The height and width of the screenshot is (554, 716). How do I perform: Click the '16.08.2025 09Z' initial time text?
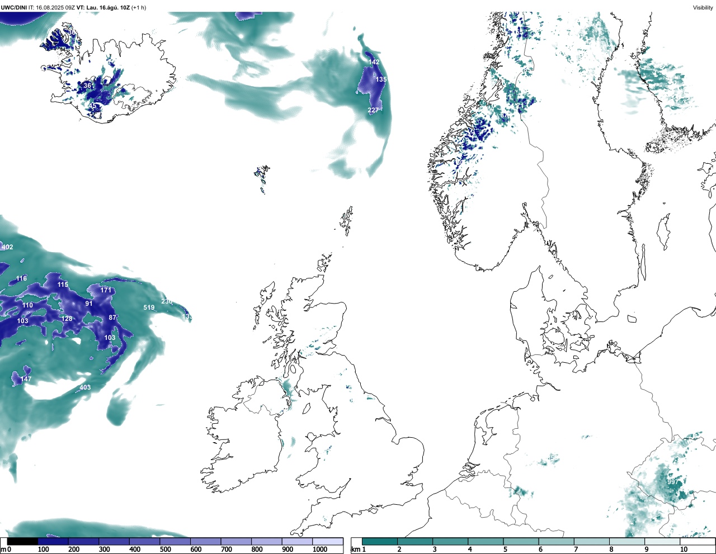point(55,7)
